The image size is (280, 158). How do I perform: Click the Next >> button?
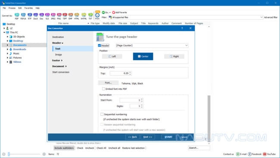click(148, 137)
